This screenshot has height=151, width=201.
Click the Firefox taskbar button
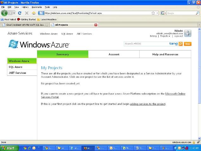[88, 148]
